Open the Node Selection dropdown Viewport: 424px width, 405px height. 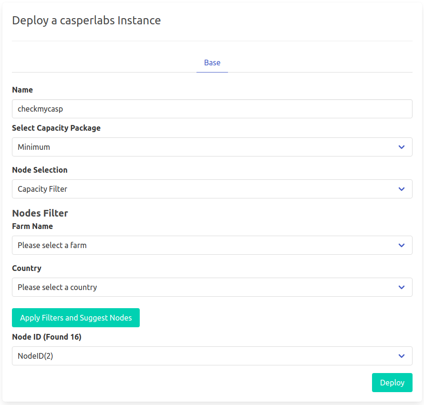tap(212, 189)
